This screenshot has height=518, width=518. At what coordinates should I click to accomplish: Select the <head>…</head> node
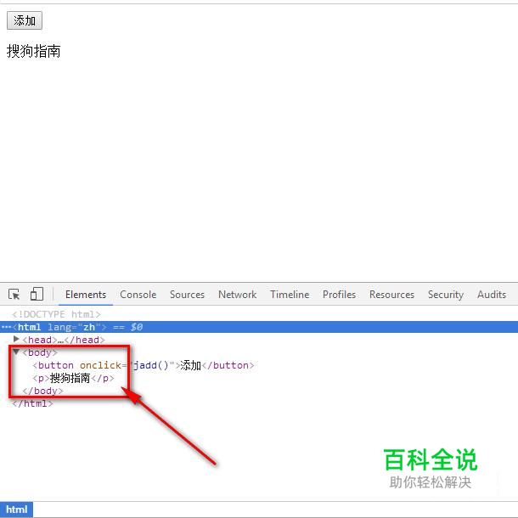point(64,340)
